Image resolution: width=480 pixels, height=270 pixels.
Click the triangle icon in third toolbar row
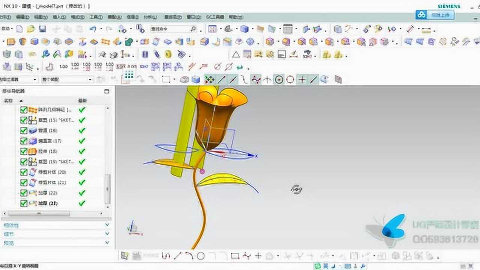[235, 55]
